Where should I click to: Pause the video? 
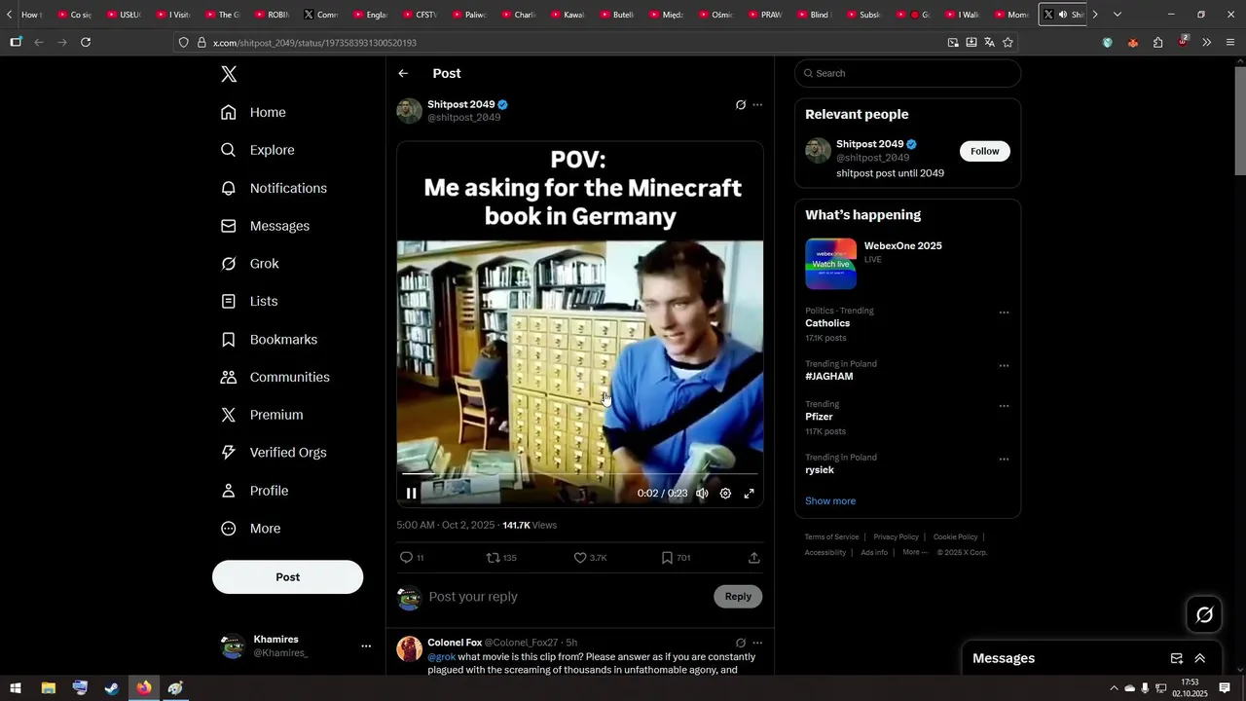(412, 494)
